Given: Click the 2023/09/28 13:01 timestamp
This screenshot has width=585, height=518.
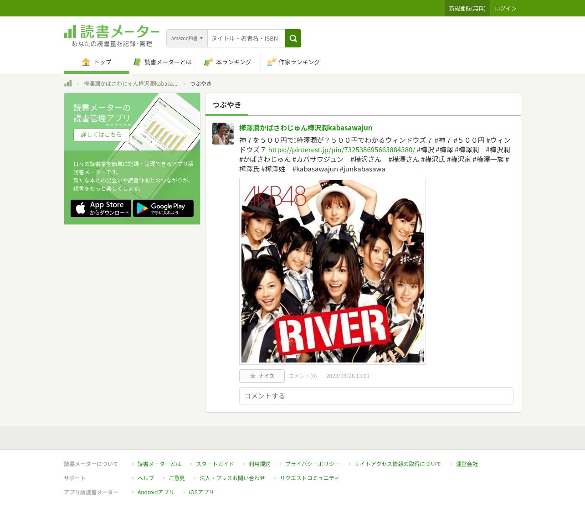Looking at the screenshot, I should point(348,376).
